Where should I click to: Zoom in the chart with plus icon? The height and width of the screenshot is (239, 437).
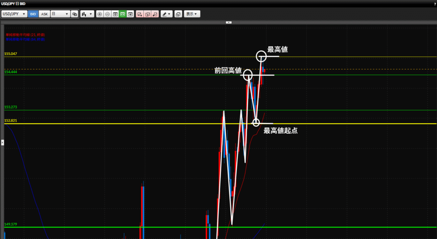tap(100, 14)
